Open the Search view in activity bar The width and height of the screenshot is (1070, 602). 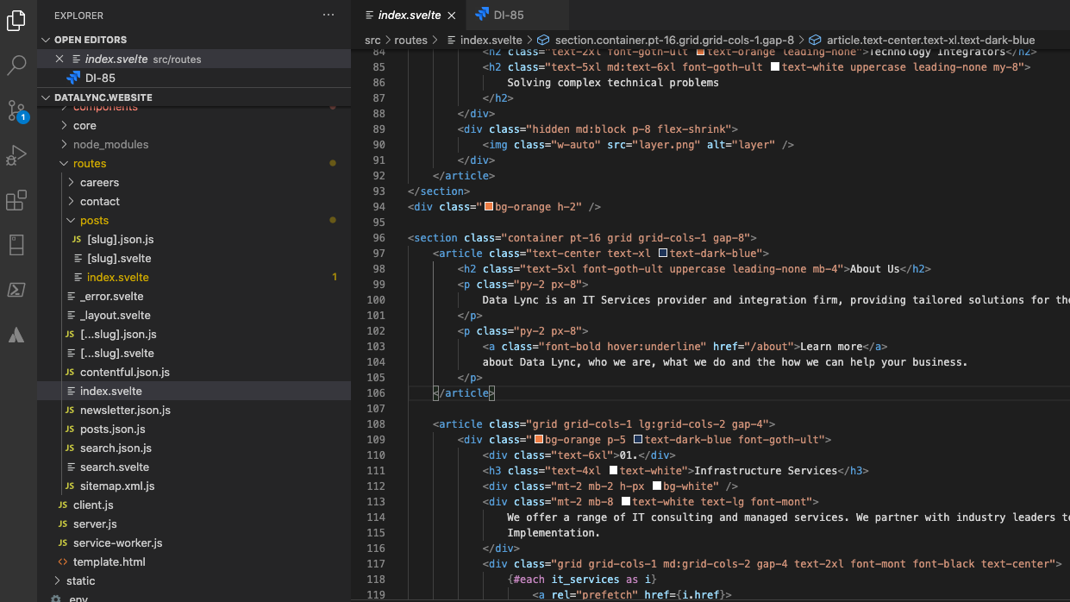click(x=16, y=65)
